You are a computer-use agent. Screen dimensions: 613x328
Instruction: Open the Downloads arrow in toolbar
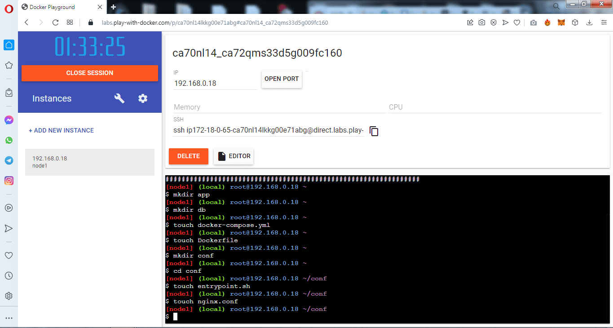click(x=590, y=22)
